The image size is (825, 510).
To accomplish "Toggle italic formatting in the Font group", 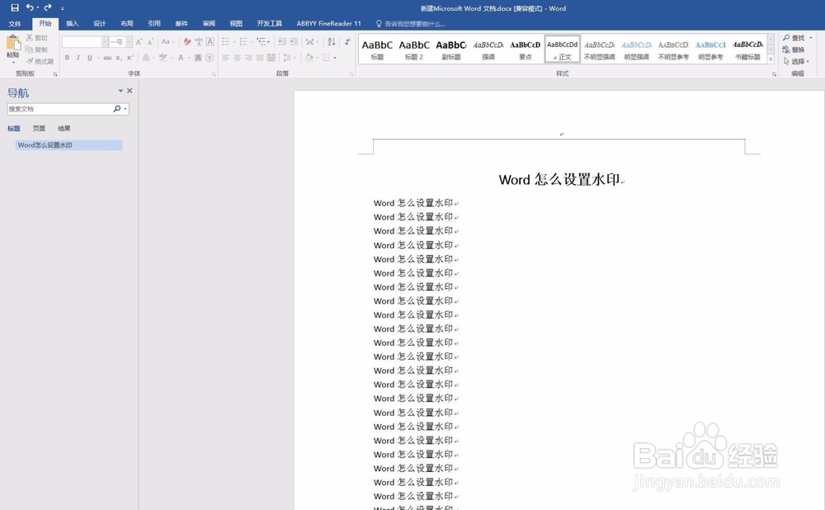I will pyautogui.click(x=78, y=57).
